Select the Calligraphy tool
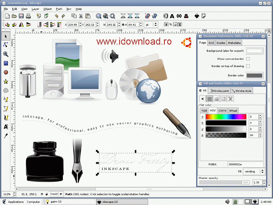Screen dimensions: 273x205 pos(6,118)
